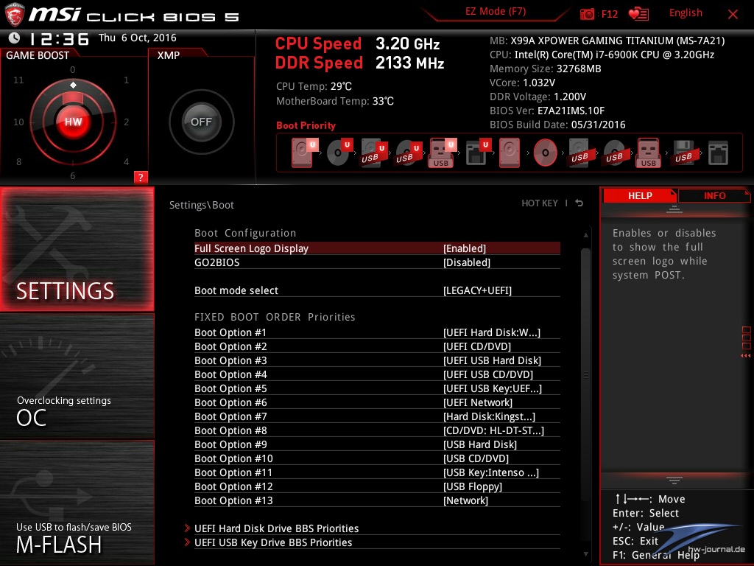Click the legacy USB hard disk boot icon

tap(579, 153)
